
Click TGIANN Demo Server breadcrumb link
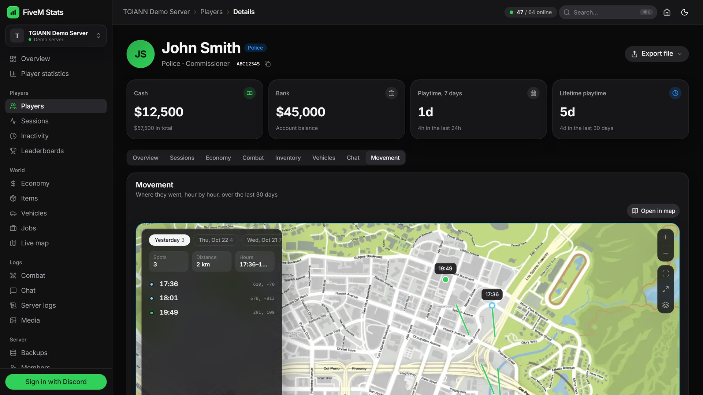coord(156,12)
